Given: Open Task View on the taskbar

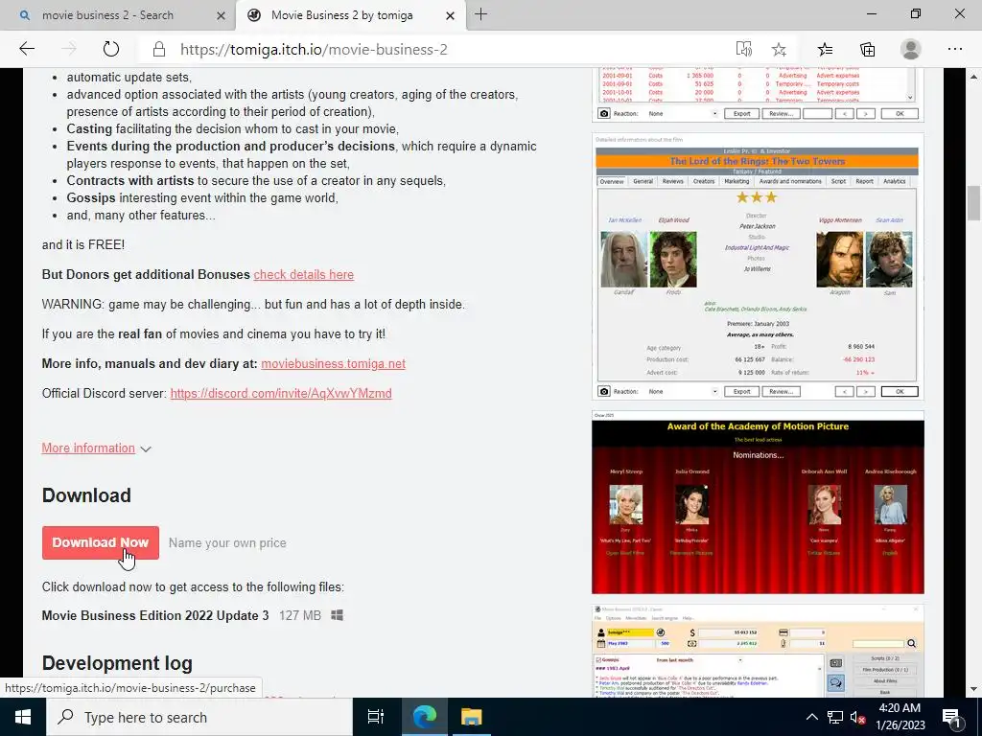Looking at the screenshot, I should click(376, 717).
